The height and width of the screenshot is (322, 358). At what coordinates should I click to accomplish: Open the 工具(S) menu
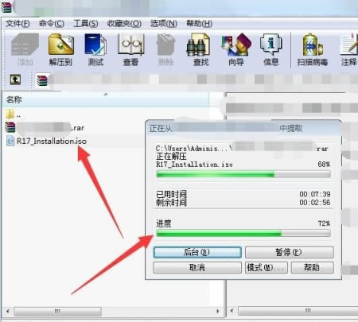86,24
